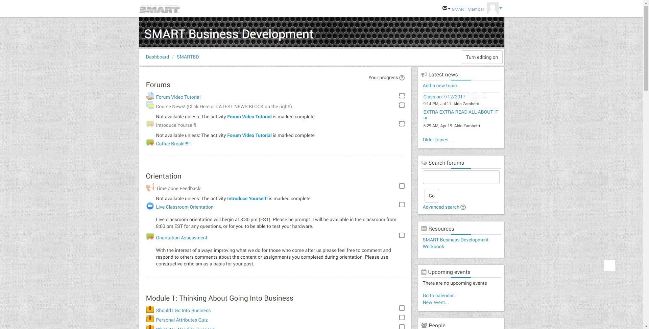Click the Coffee Break forum icon
The height and width of the screenshot is (329, 649).
click(x=150, y=143)
